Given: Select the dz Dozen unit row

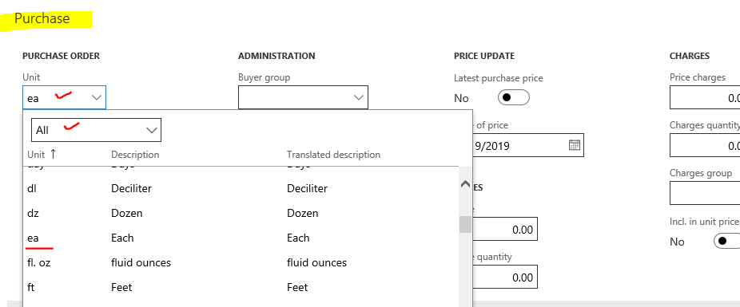Looking at the screenshot, I should 241,213.
